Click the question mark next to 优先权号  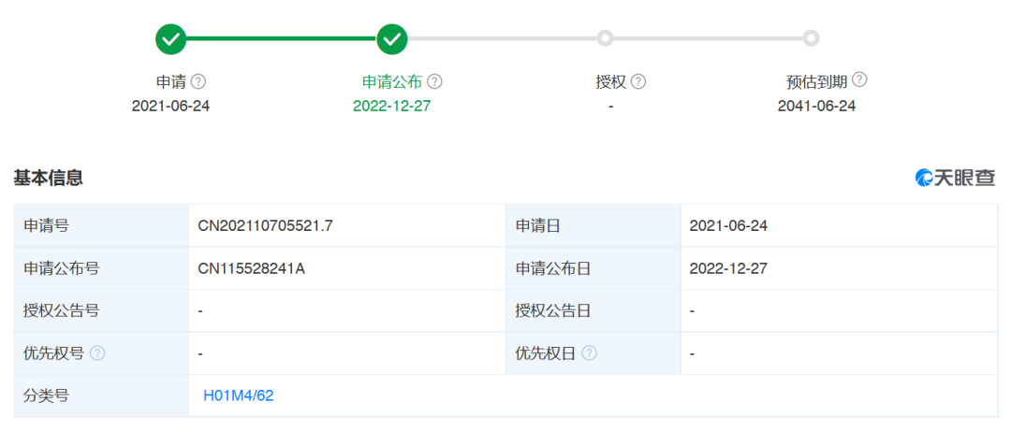click(97, 353)
